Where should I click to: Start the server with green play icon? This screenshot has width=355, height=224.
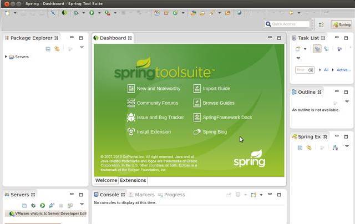[42, 206]
